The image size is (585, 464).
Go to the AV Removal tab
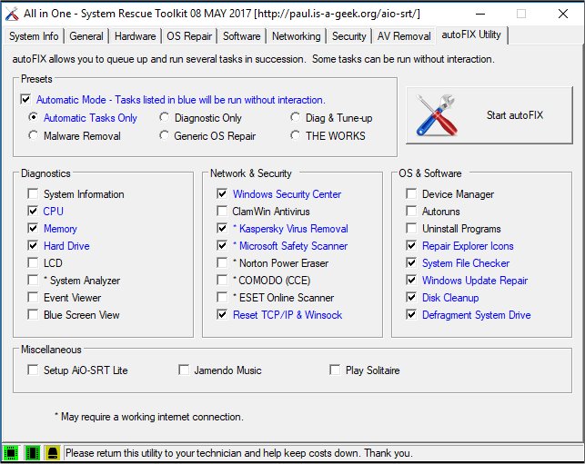coord(404,36)
